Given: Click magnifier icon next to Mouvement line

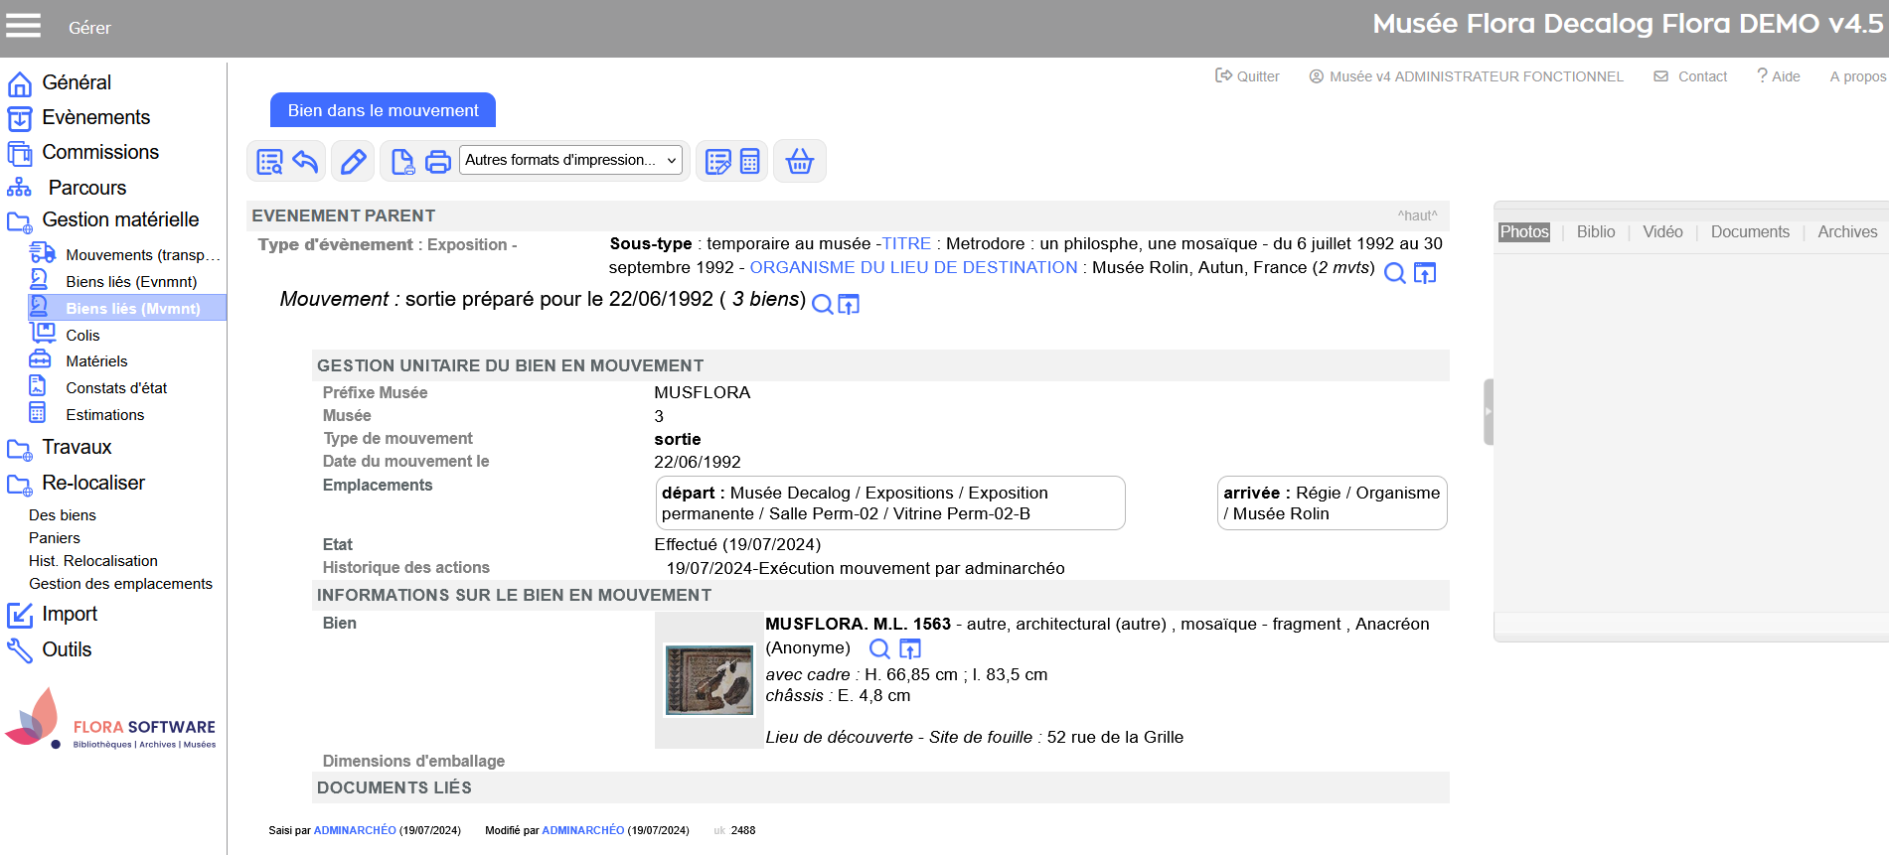Looking at the screenshot, I should (x=822, y=304).
